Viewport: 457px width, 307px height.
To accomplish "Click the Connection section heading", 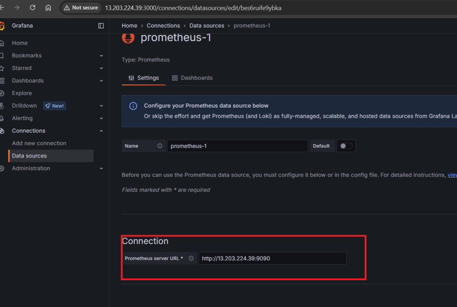I will (145, 241).
